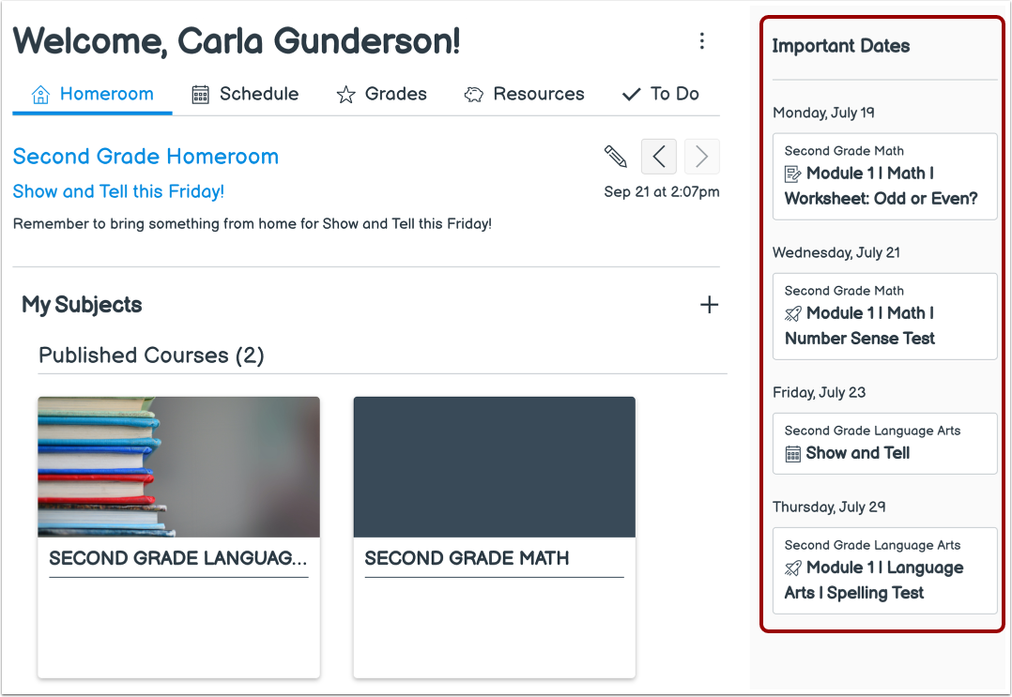Image resolution: width=1012 pixels, height=697 pixels.
Task: Click the Friday, July 23 date heading
Action: tap(819, 393)
